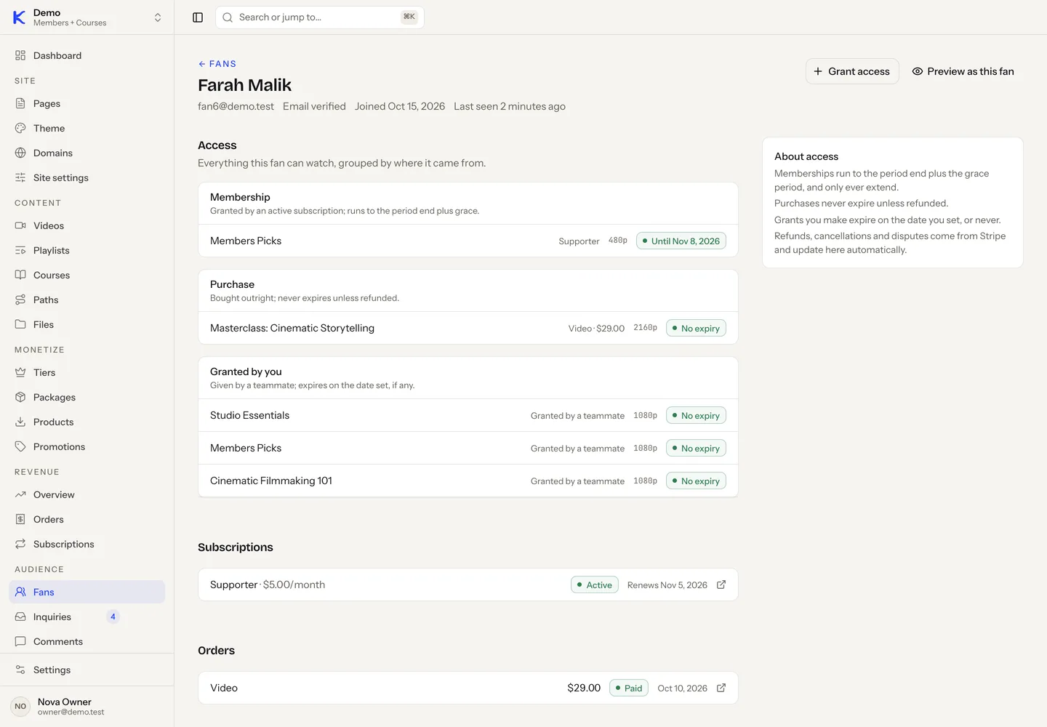Open Video order external link icon
The height and width of the screenshot is (727, 1047).
tap(721, 688)
